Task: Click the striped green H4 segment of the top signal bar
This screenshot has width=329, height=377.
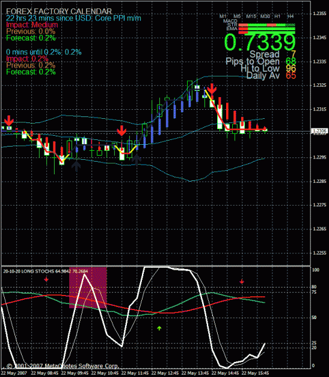Action: click(x=291, y=25)
